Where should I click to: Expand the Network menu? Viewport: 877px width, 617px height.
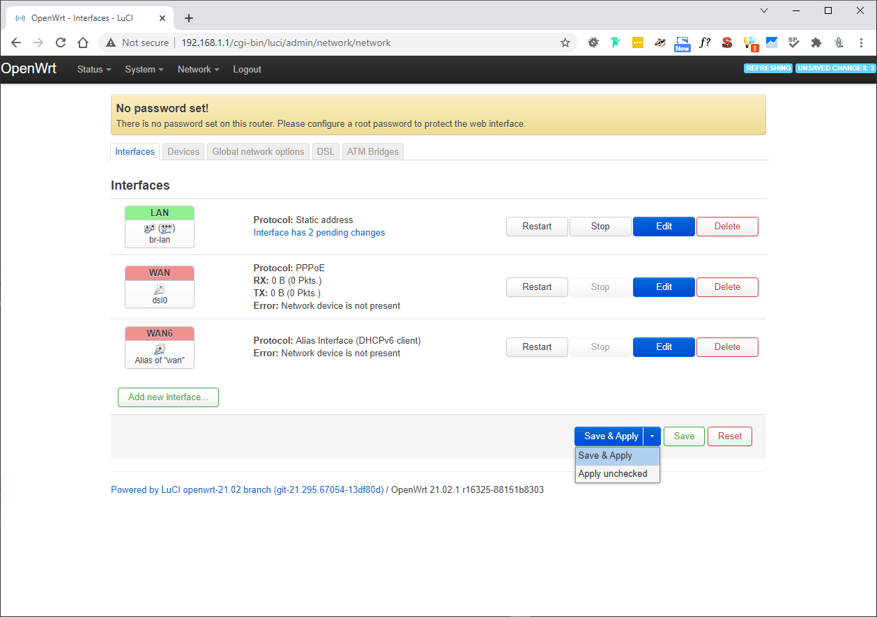pyautogui.click(x=198, y=70)
